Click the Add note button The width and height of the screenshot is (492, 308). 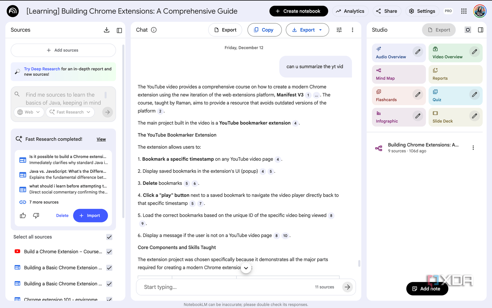tap(427, 289)
